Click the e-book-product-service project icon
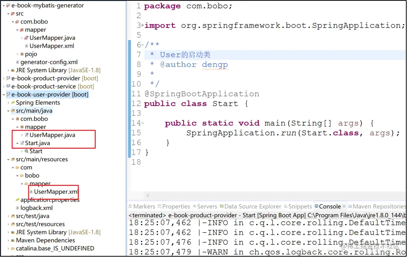Image resolution: width=407 pixels, height=257 pixels. [x=8, y=86]
